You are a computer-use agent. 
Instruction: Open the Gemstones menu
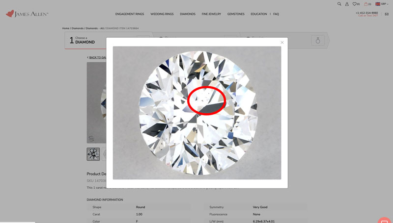point(236,14)
